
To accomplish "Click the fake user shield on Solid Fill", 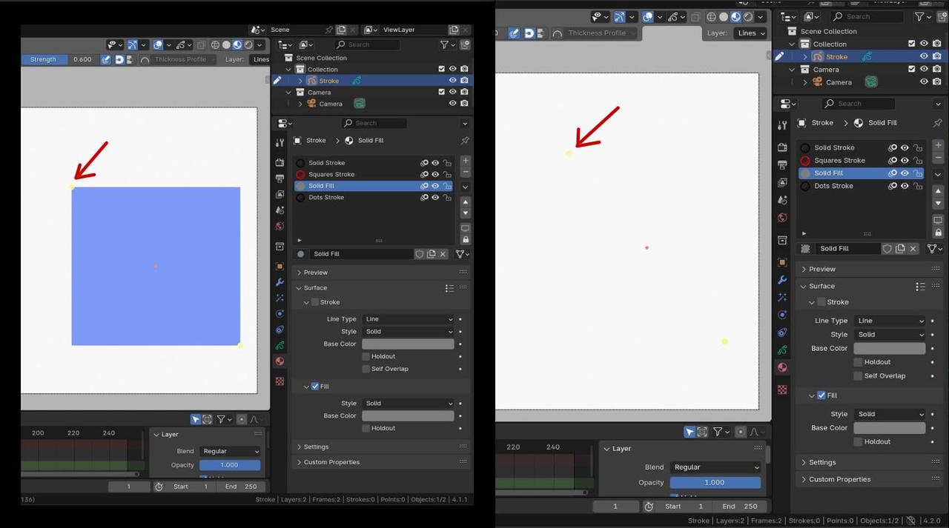I will pos(419,253).
